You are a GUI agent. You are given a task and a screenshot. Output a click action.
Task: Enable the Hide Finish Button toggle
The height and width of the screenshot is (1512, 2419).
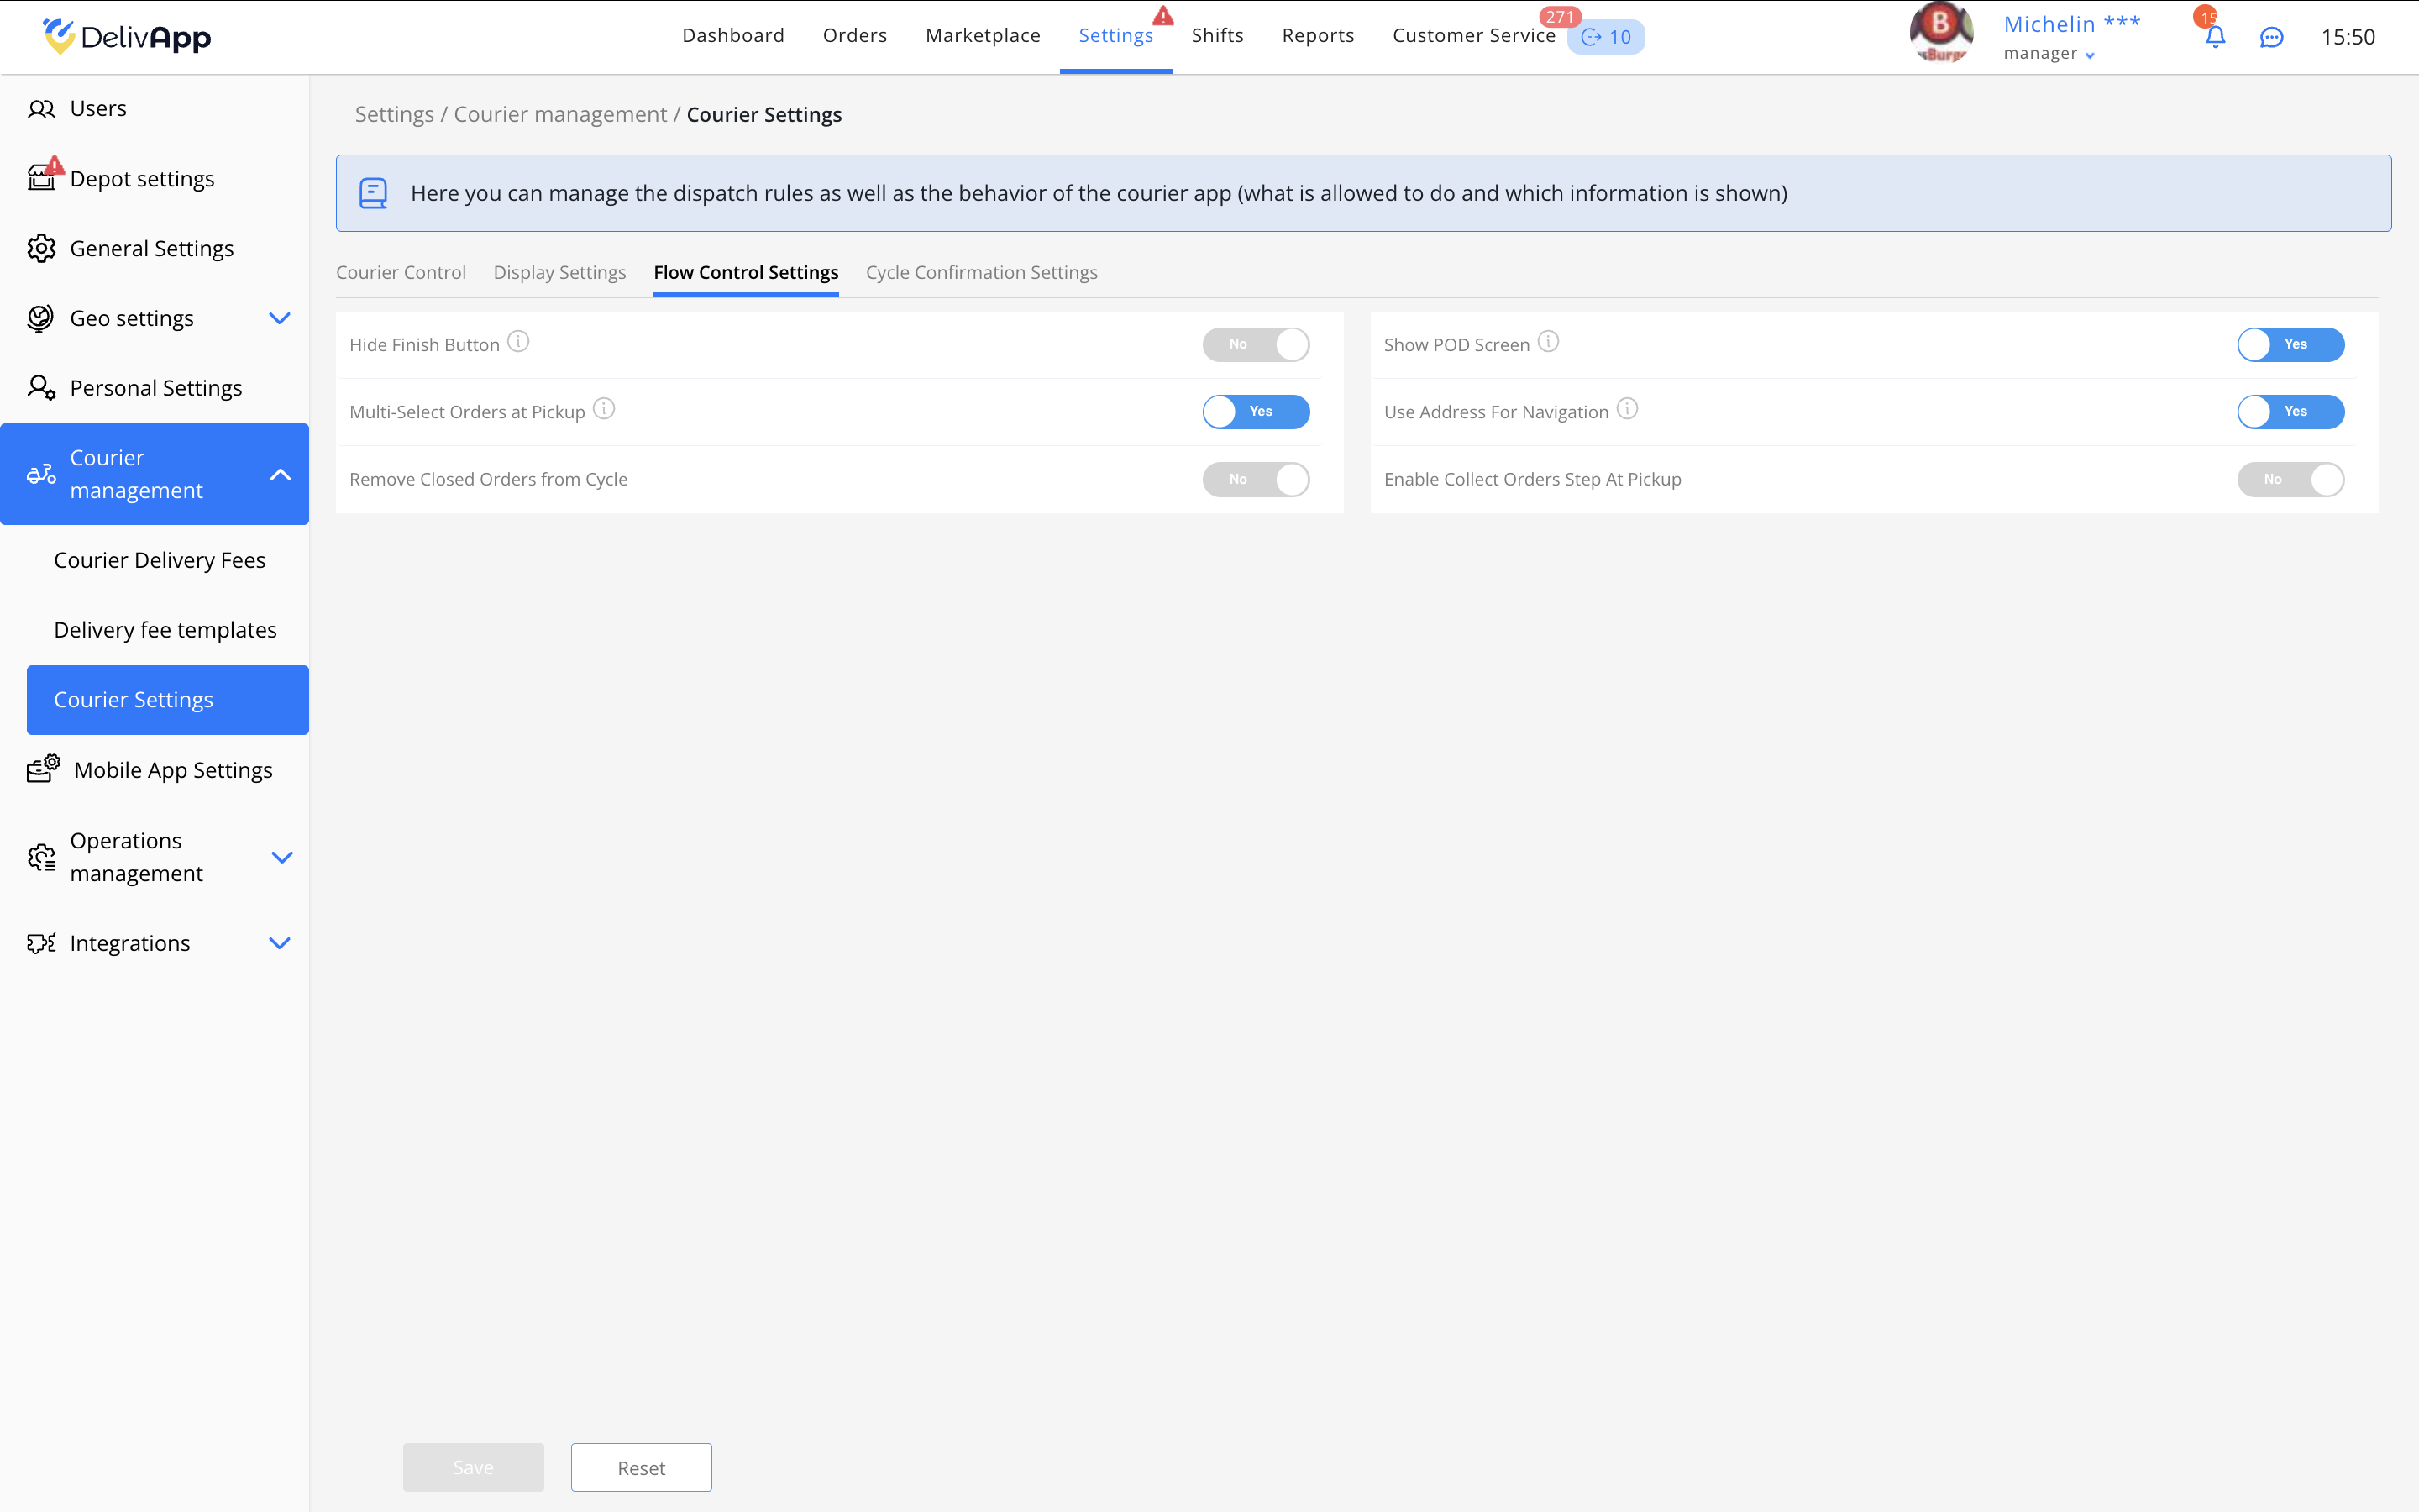tap(1256, 344)
